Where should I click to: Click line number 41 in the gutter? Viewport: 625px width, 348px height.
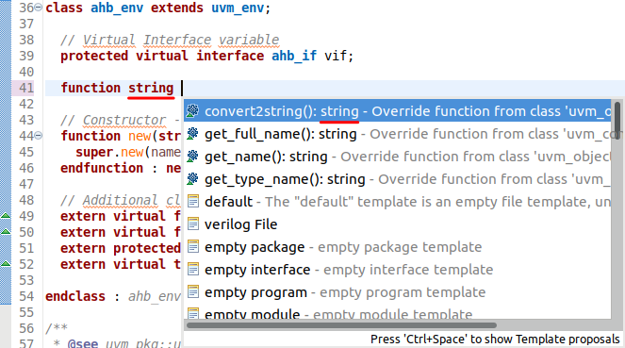(26, 88)
